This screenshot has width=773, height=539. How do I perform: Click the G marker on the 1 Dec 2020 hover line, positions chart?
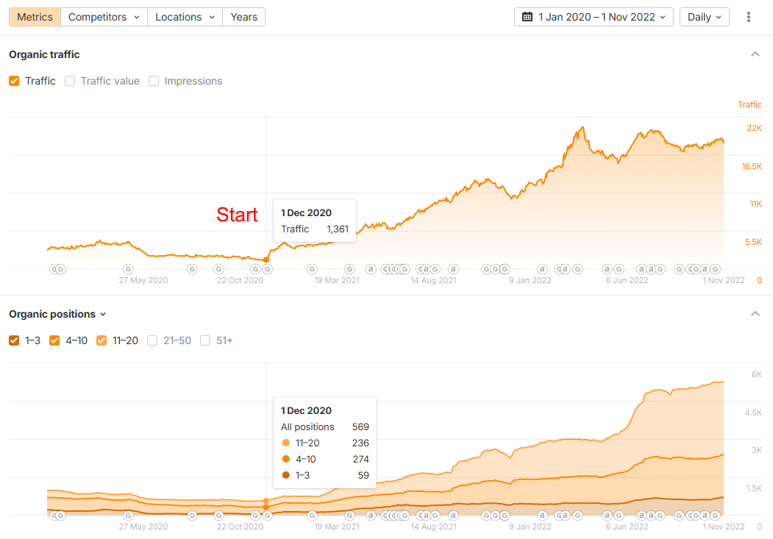(267, 515)
